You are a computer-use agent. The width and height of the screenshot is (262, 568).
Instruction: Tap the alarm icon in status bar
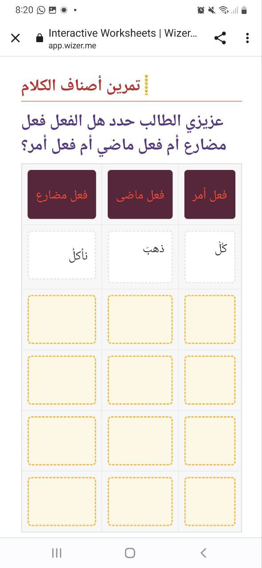click(x=201, y=10)
